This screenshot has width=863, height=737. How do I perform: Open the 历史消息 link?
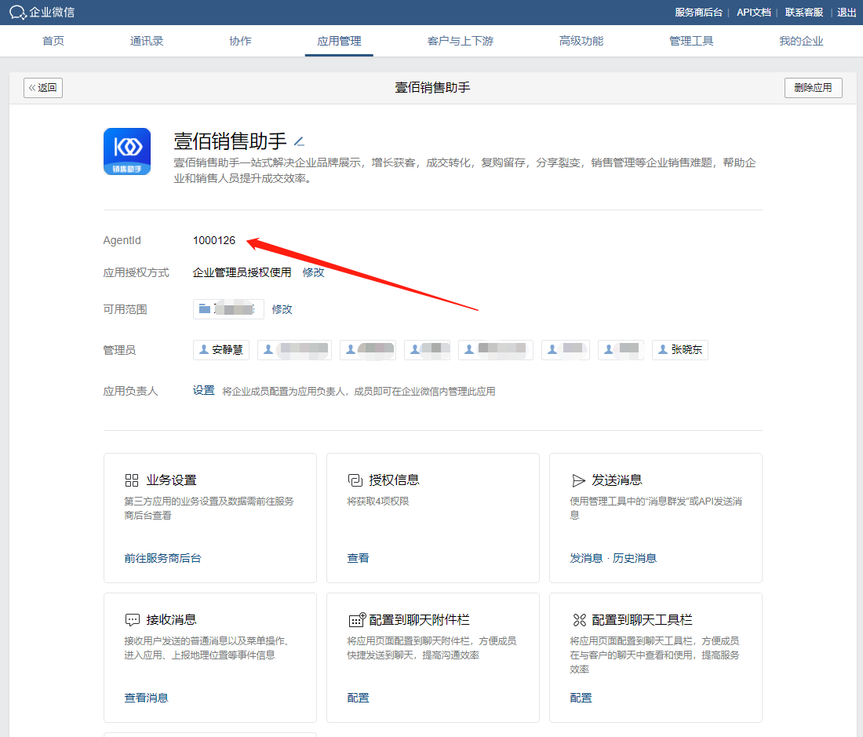(635, 558)
